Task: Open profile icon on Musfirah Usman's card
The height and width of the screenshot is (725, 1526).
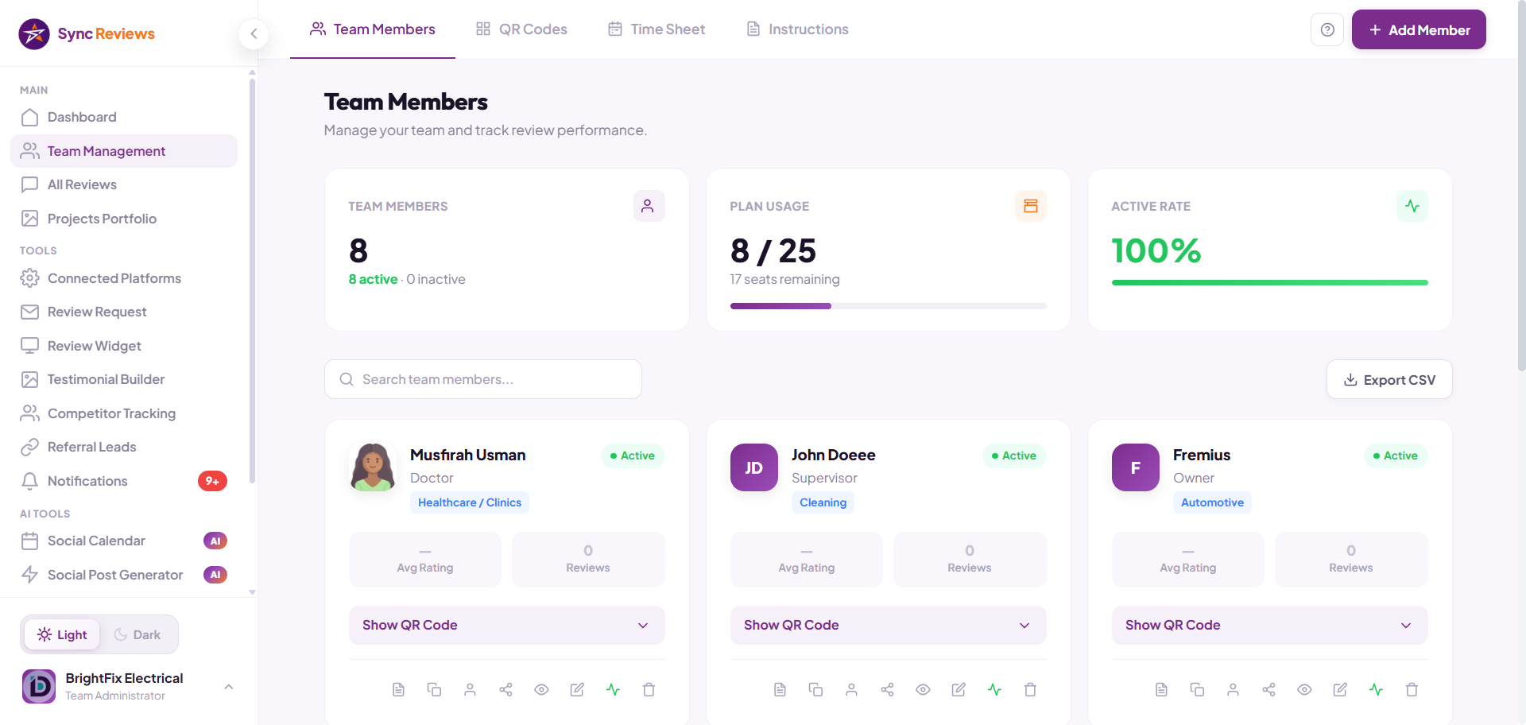Action: (x=470, y=689)
